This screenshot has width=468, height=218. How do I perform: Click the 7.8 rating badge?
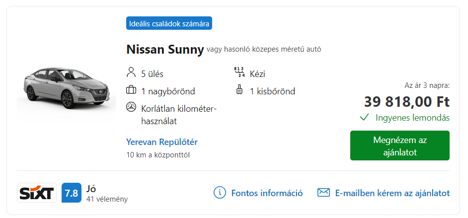coord(71,193)
